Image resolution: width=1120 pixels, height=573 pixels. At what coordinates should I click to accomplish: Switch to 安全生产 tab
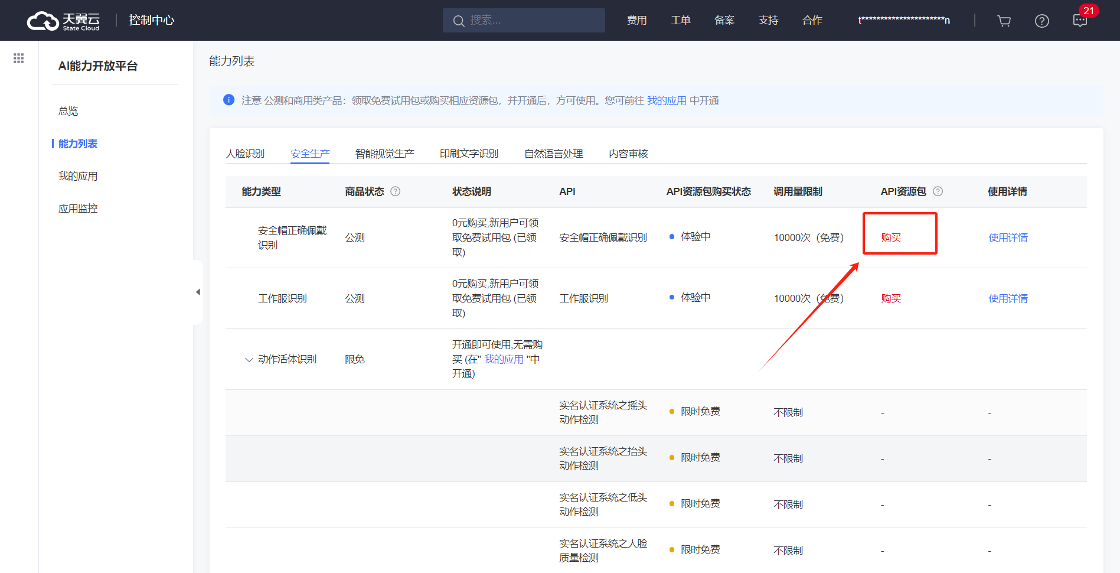click(310, 154)
